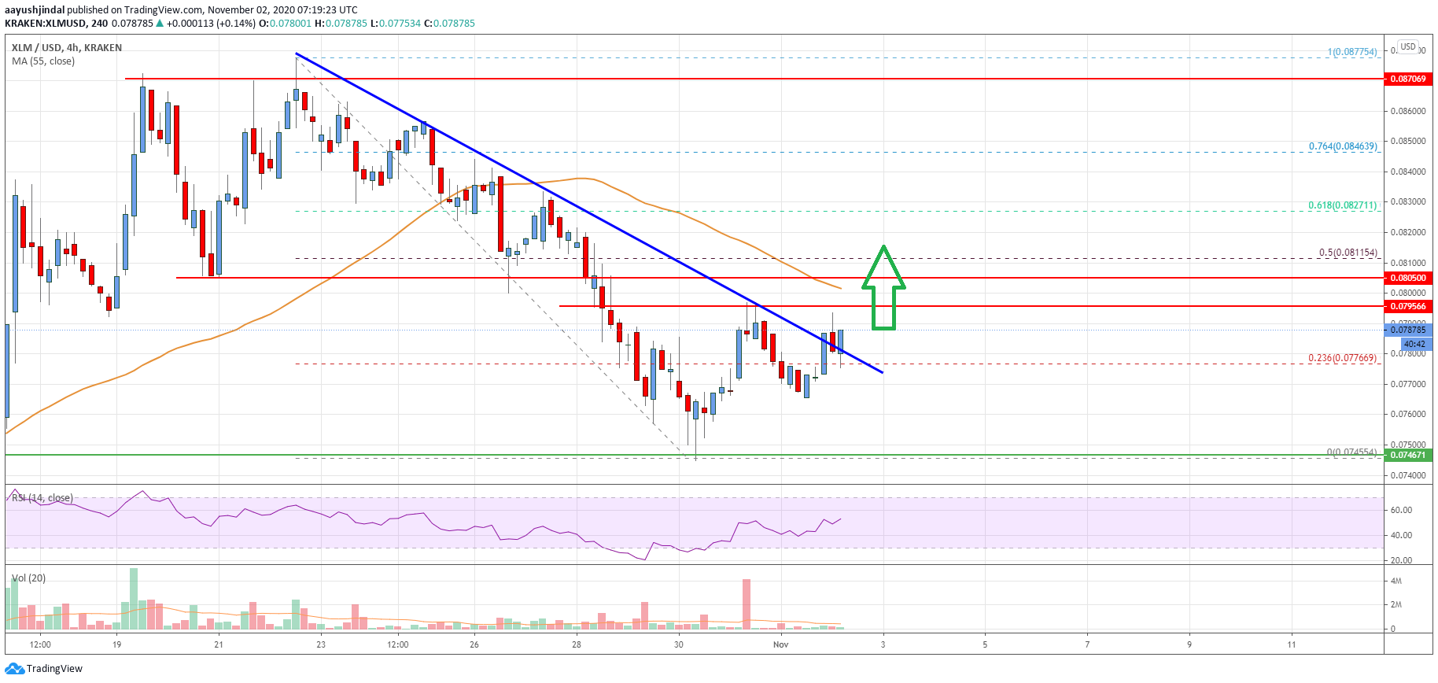Click the KRAKEN:XLMUSD, 240 symbol text
The height and width of the screenshot is (683, 1438).
(57, 24)
